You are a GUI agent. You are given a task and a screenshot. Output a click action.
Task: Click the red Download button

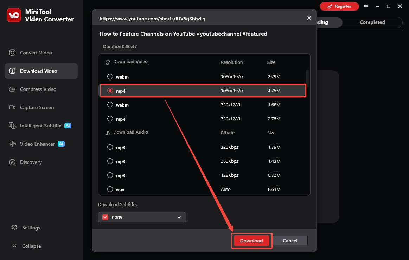tap(251, 241)
